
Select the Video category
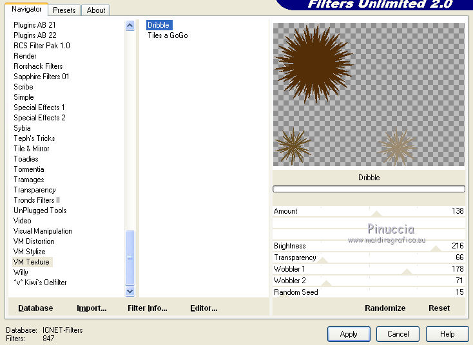pos(23,221)
